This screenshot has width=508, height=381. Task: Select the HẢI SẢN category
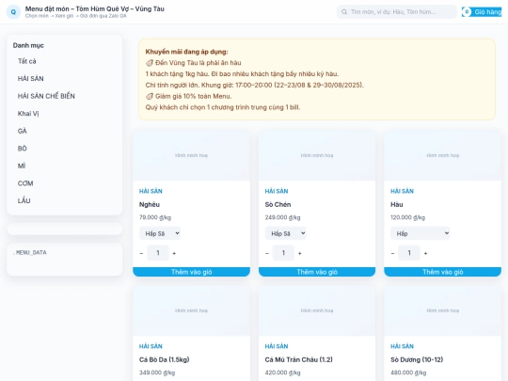(65, 79)
